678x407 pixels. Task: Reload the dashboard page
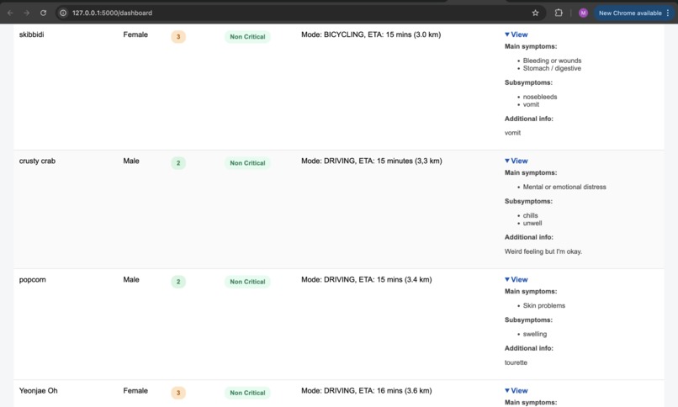pos(43,13)
